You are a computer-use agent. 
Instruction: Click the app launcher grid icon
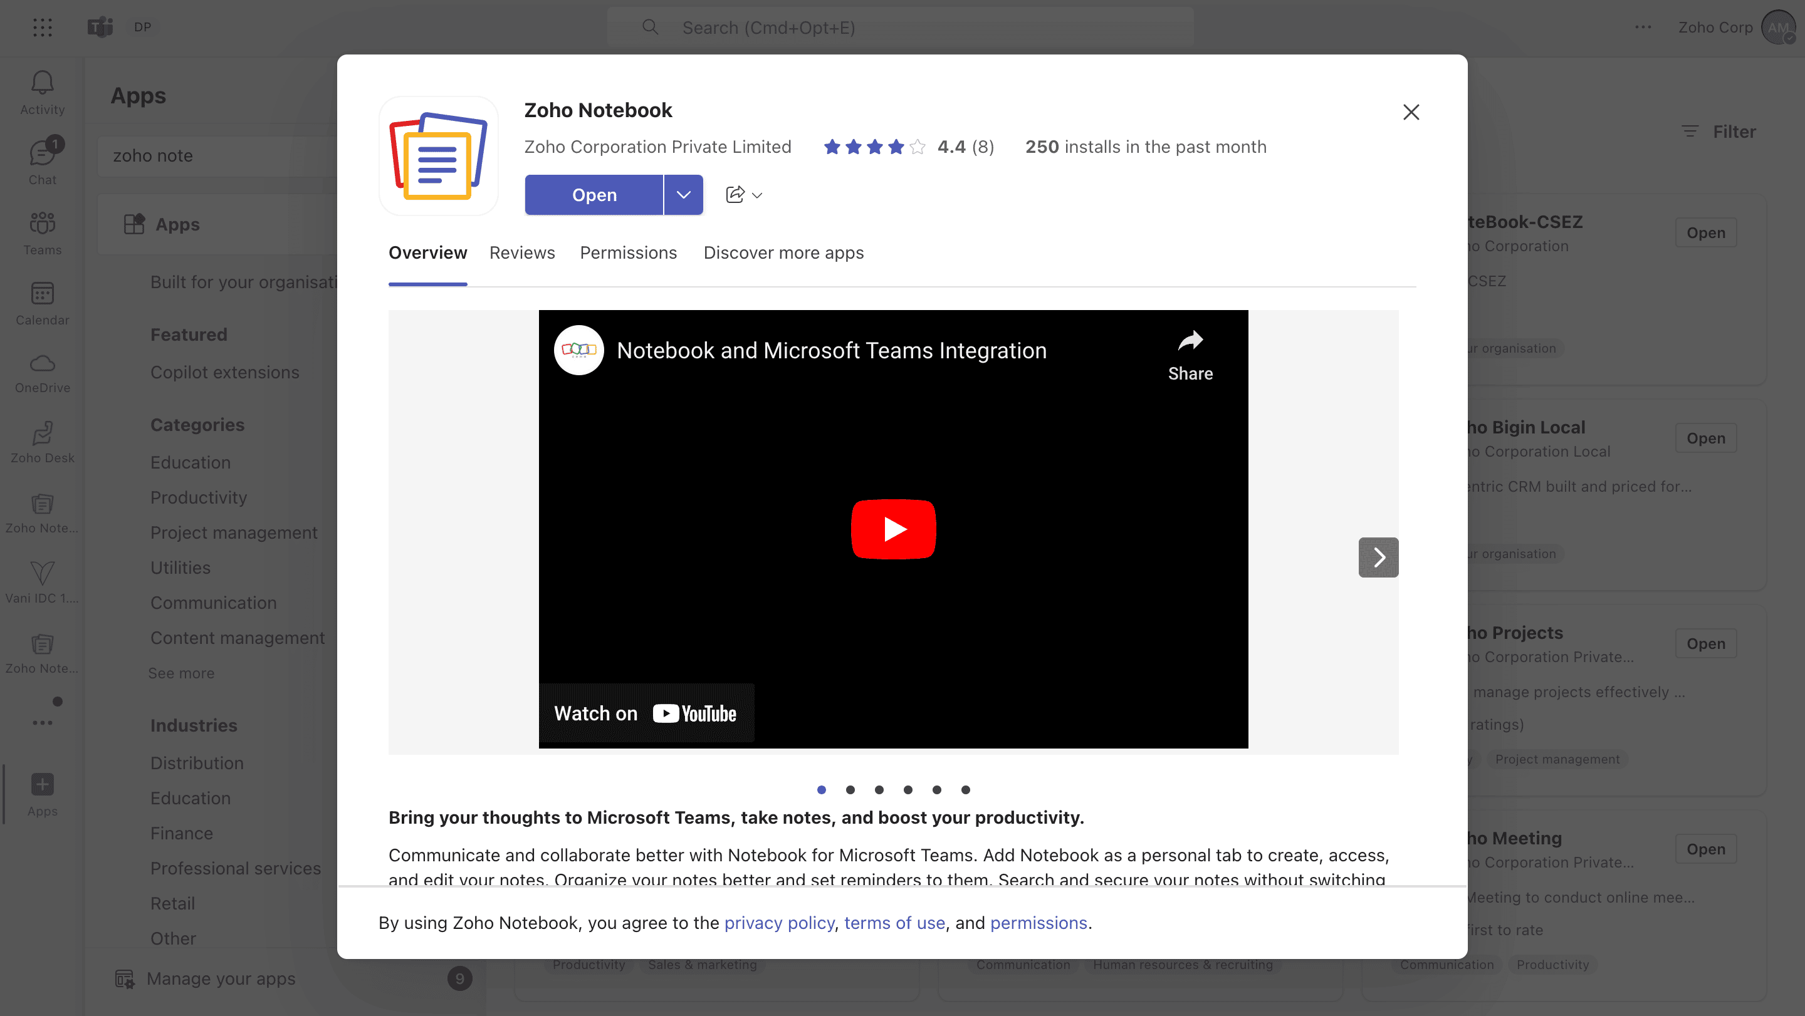coord(42,28)
